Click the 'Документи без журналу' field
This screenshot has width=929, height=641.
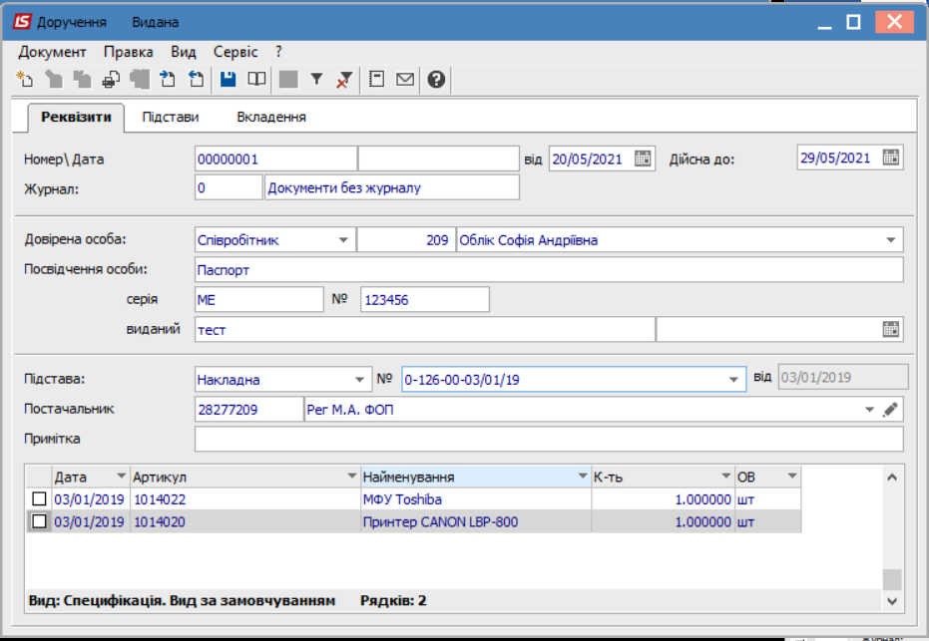click(391, 188)
